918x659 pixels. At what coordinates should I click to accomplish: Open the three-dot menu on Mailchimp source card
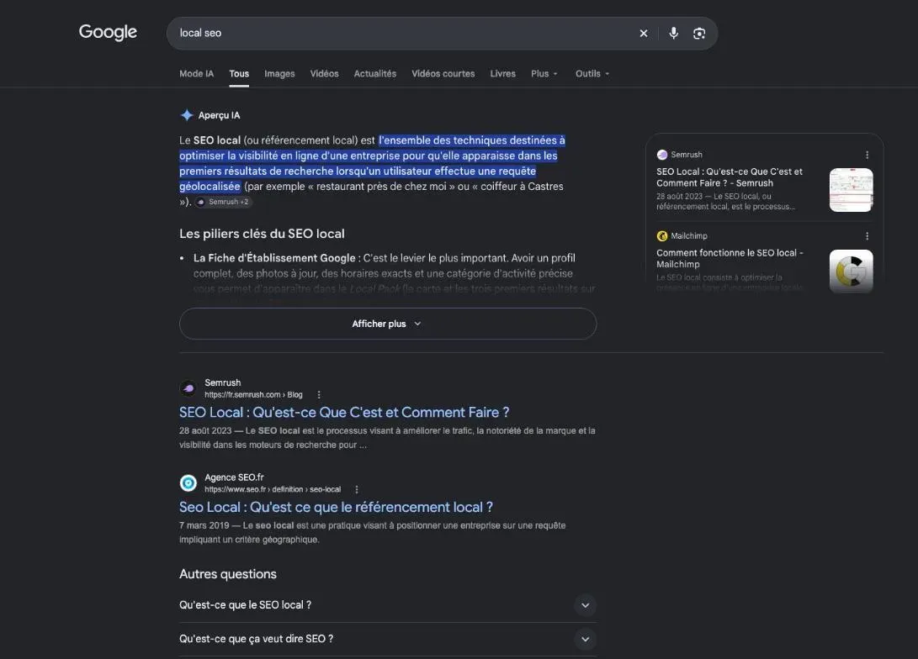coord(867,236)
